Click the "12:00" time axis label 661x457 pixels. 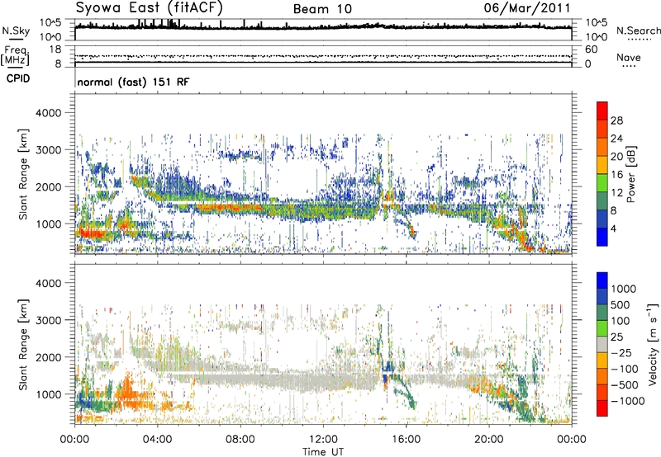pos(323,440)
